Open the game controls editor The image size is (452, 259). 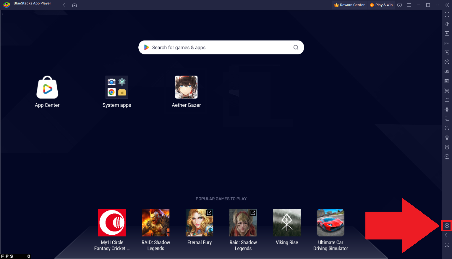click(447, 33)
